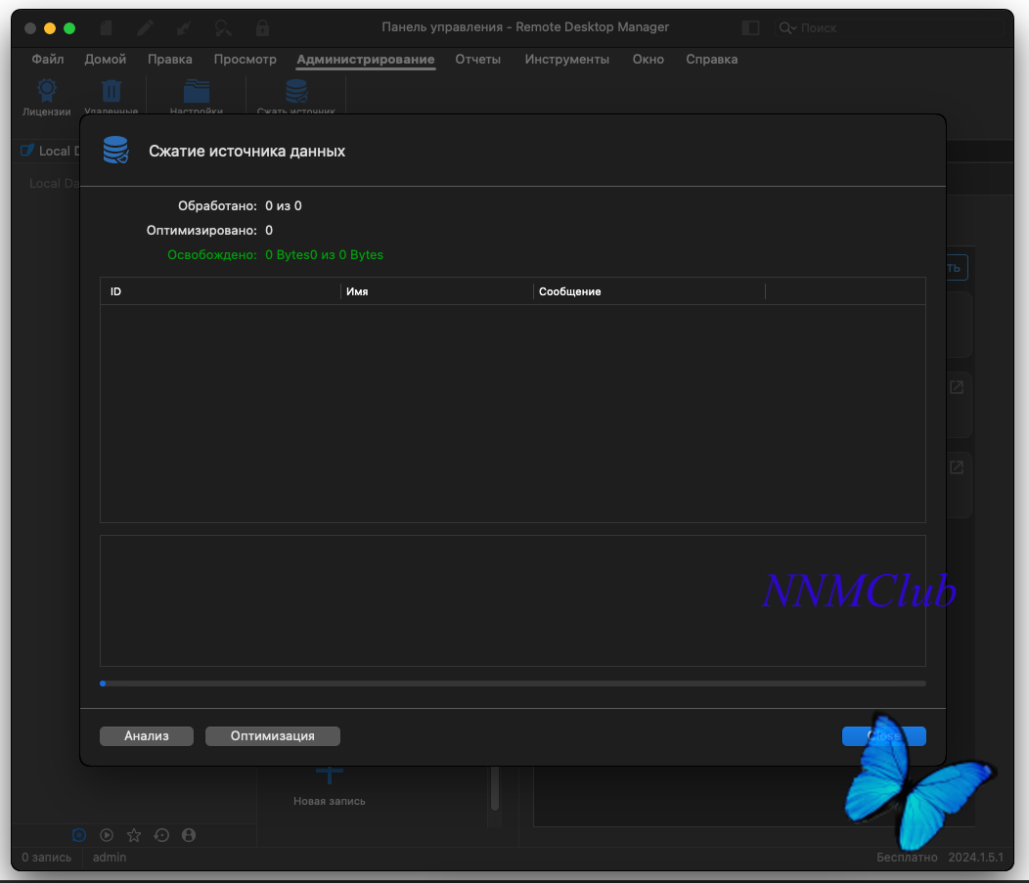Open the Домой tab
This screenshot has height=883, width=1029.
105,59
